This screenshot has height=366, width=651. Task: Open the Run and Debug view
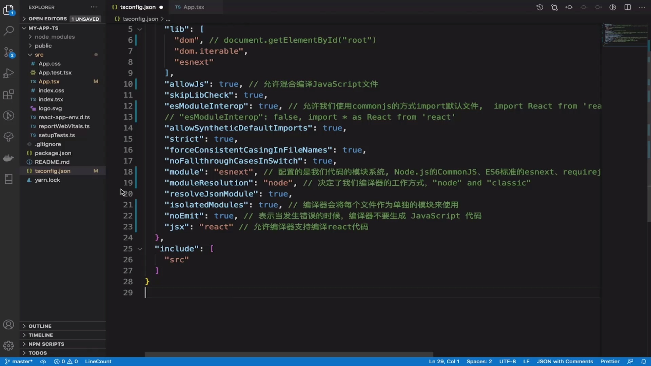(8, 73)
